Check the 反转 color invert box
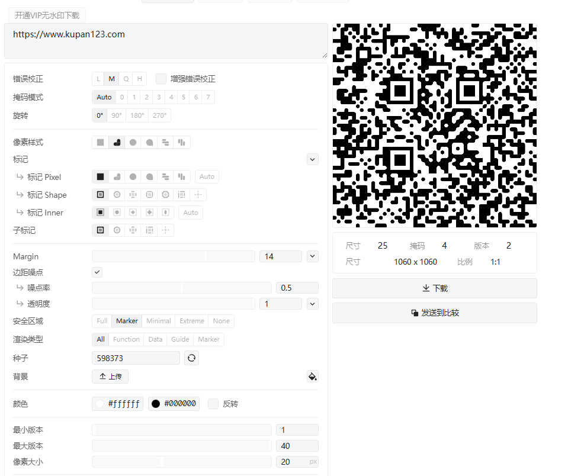 (213, 404)
